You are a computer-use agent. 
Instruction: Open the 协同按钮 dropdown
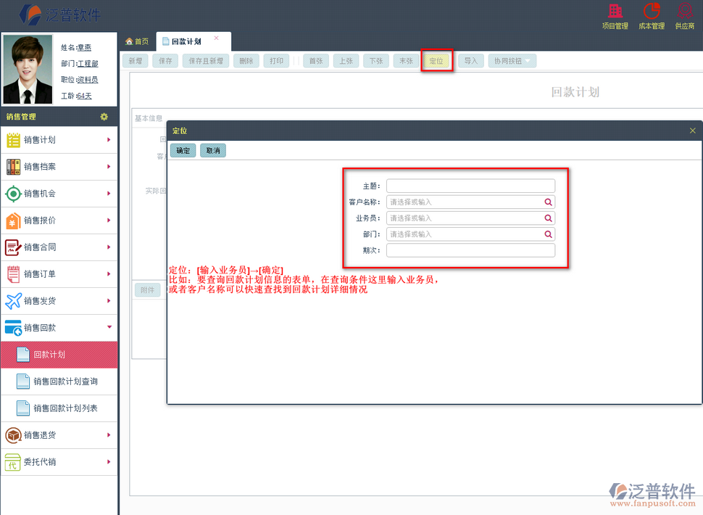pos(512,61)
